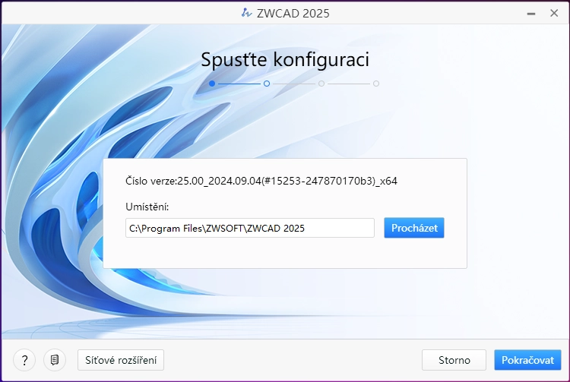Screen dimensions: 570x382
Task: Open Síťové rozšíření network options
Action: tap(121, 360)
